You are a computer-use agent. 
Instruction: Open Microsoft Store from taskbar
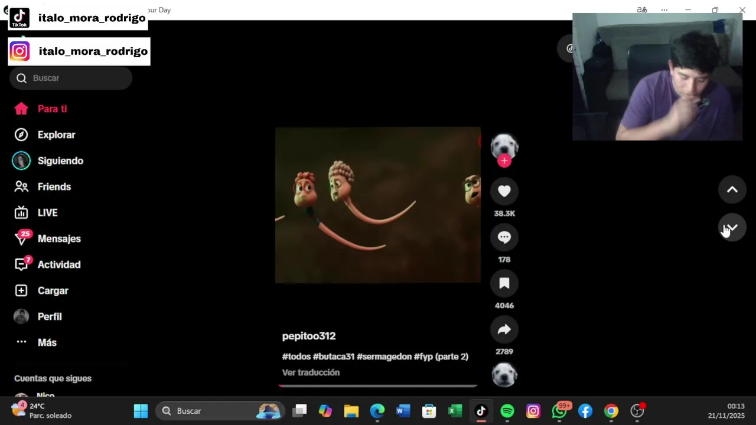pos(429,411)
